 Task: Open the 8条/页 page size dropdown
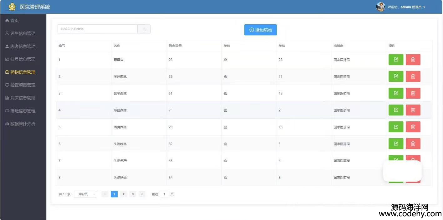(85, 194)
